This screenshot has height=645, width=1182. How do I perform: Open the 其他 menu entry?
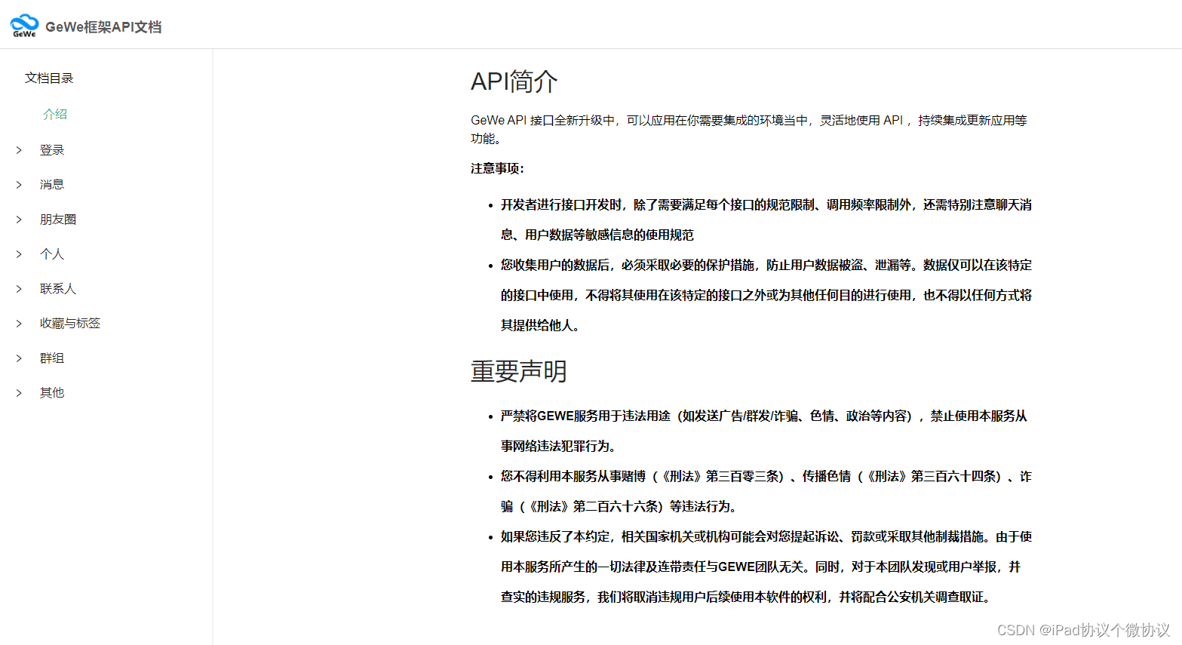(52, 393)
